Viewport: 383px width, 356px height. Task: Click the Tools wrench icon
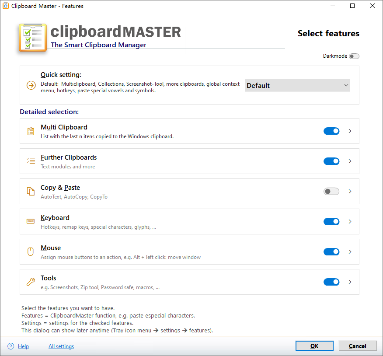[x=31, y=282]
